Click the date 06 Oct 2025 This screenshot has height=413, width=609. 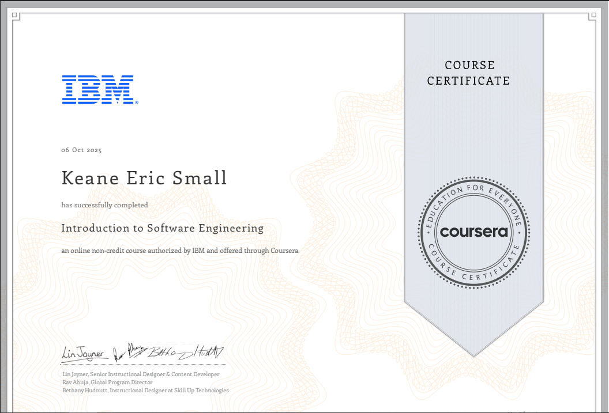[81, 150]
